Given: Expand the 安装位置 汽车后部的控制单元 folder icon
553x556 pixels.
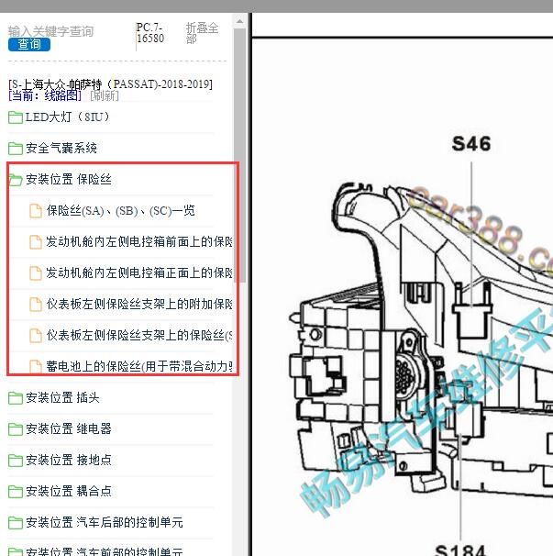Looking at the screenshot, I should click(16, 523).
